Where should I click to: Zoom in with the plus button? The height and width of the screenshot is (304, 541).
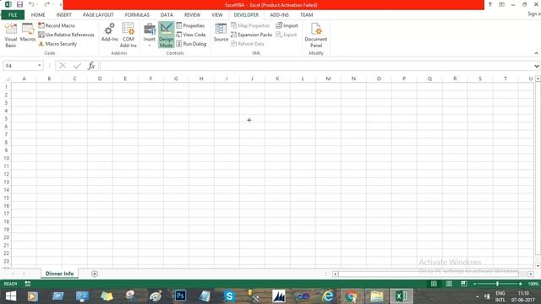click(x=521, y=284)
